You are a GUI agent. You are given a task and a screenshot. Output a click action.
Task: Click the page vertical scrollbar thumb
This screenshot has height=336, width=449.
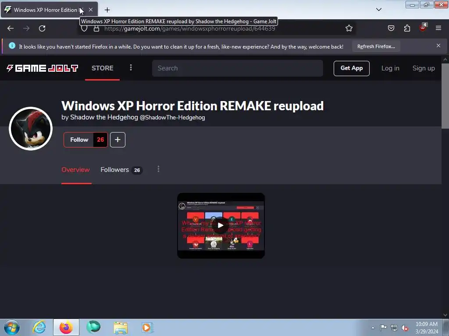pos(445,96)
